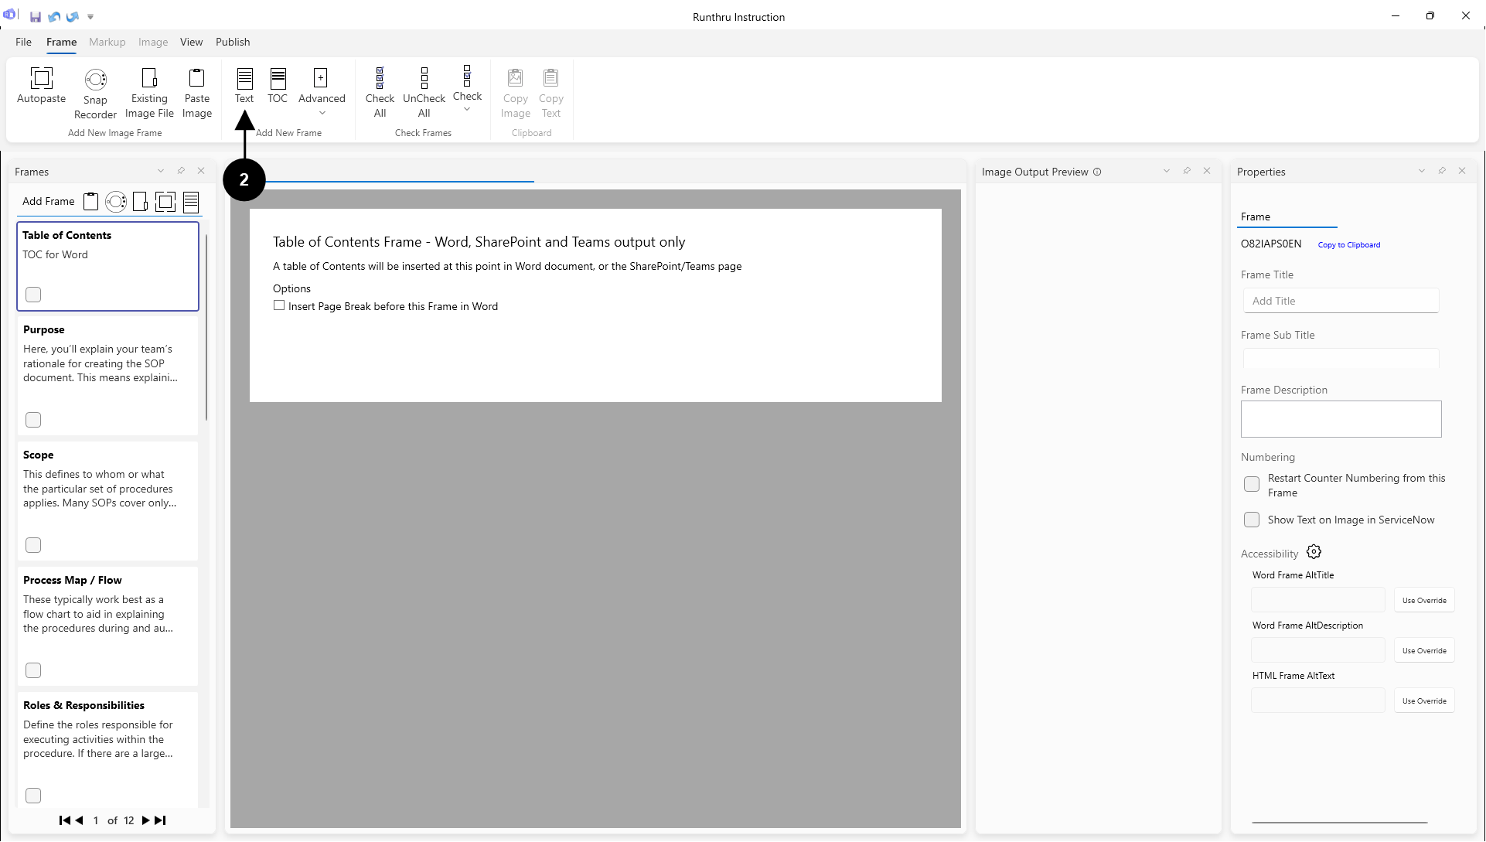Open Frames panel options chevron
Image resolution: width=1486 pixels, height=842 pixels.
[161, 171]
